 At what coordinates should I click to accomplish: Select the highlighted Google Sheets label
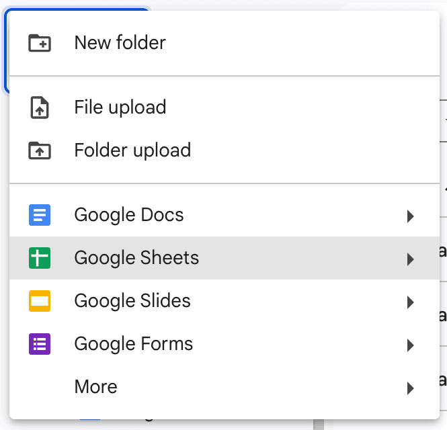coord(136,258)
